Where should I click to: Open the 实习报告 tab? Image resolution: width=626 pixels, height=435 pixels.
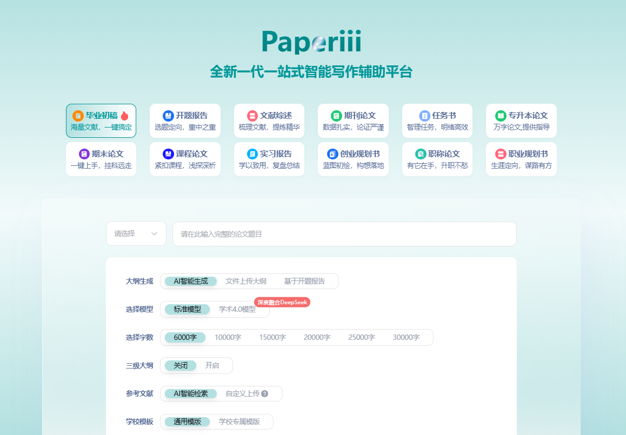coord(269,159)
